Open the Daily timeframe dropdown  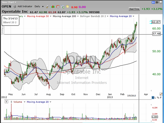(x=39, y=7)
